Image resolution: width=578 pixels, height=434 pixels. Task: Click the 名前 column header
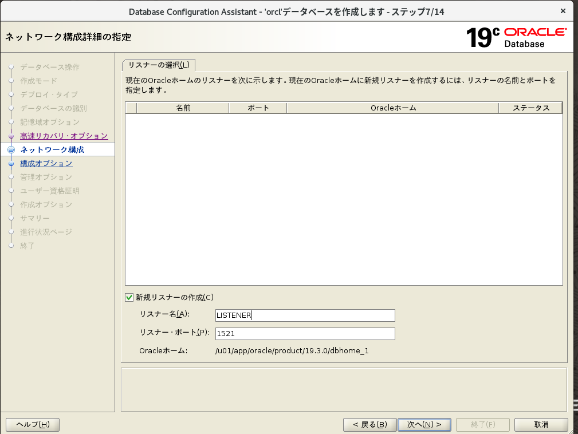183,108
